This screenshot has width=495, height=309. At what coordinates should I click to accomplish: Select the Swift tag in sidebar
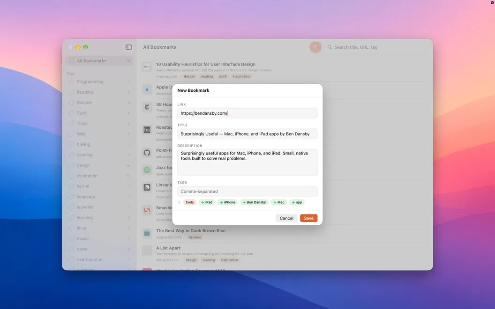[x=99, y=113]
